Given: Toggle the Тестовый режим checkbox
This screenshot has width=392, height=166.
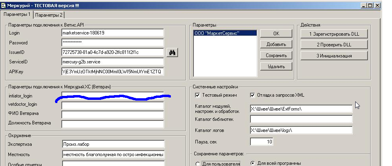Looking at the screenshot, I should pyautogui.click(x=198, y=95).
